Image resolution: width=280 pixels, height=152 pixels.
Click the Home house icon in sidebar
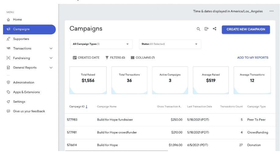pyautogui.click(x=9, y=20)
